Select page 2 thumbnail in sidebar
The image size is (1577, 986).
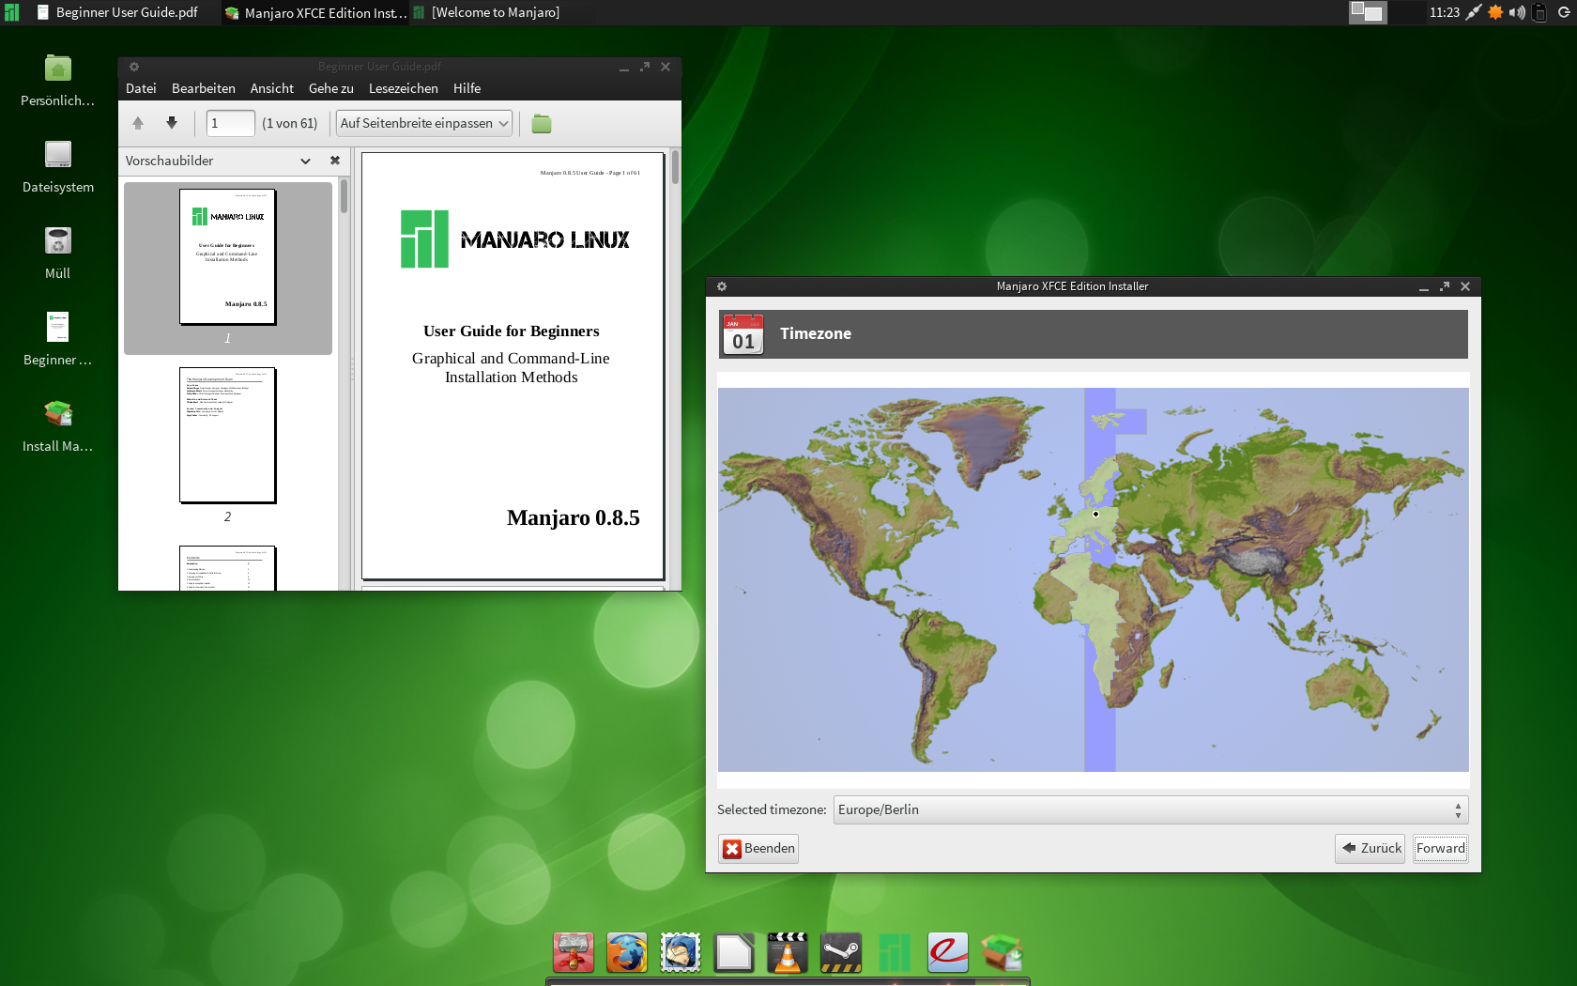(x=227, y=436)
